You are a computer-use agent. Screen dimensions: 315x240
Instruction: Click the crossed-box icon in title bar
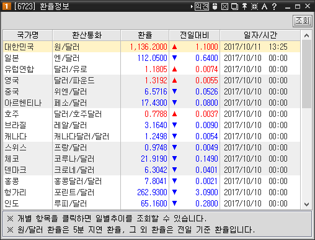[224, 7]
